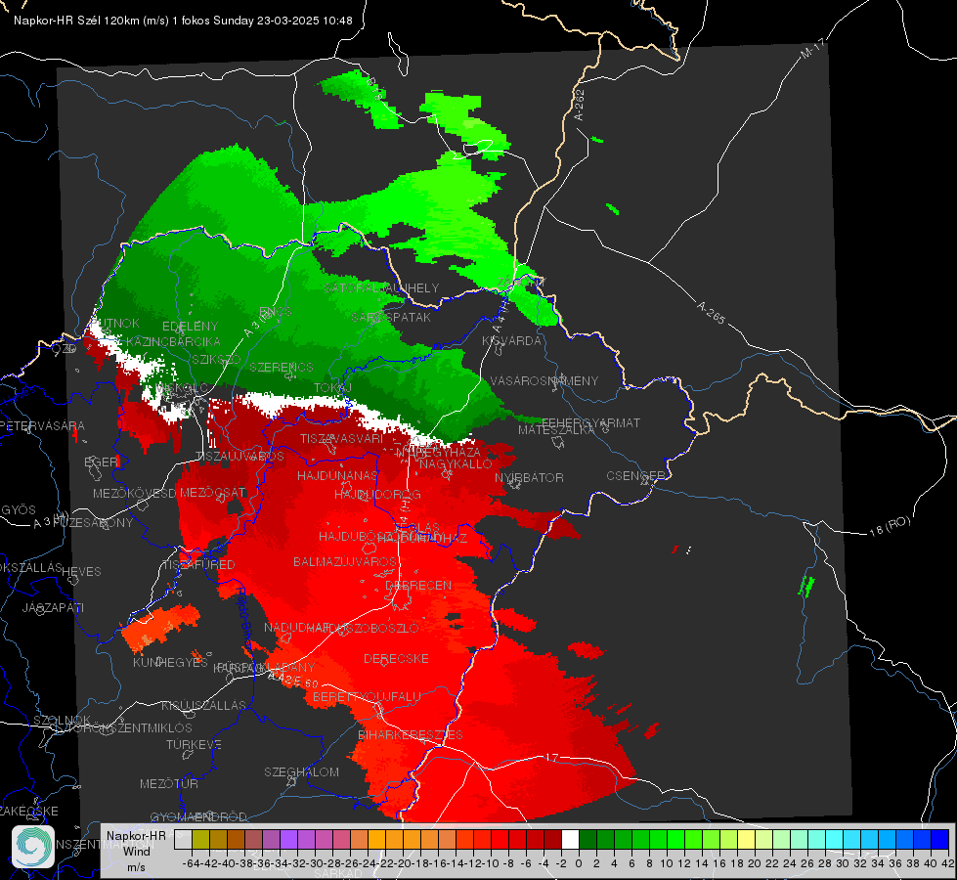957x880 pixels.
Task: Select the dark red -4 to -2 swatch
Action: tap(552, 840)
